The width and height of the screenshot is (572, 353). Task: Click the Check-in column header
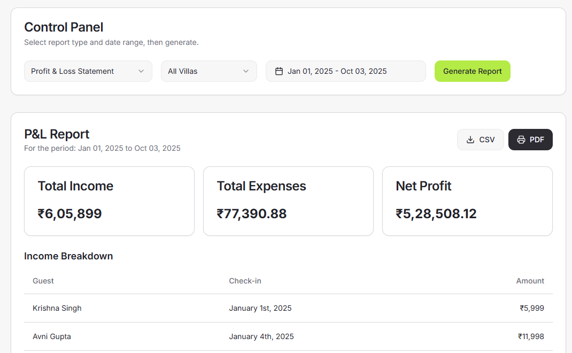[x=245, y=281]
